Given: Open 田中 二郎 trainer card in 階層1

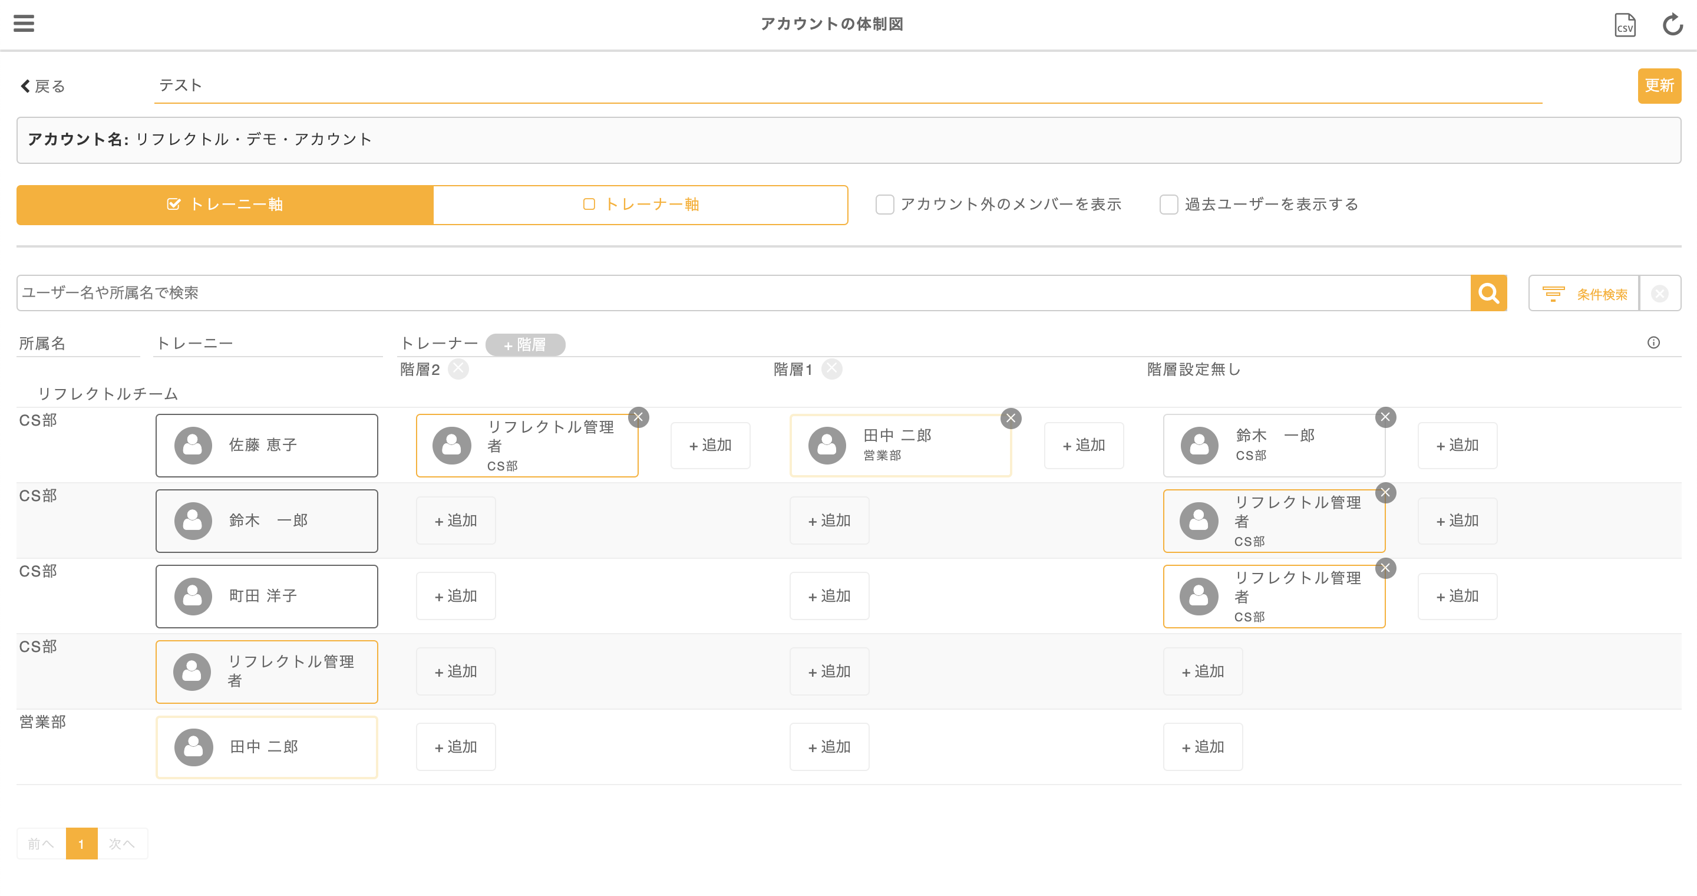Looking at the screenshot, I should point(900,446).
